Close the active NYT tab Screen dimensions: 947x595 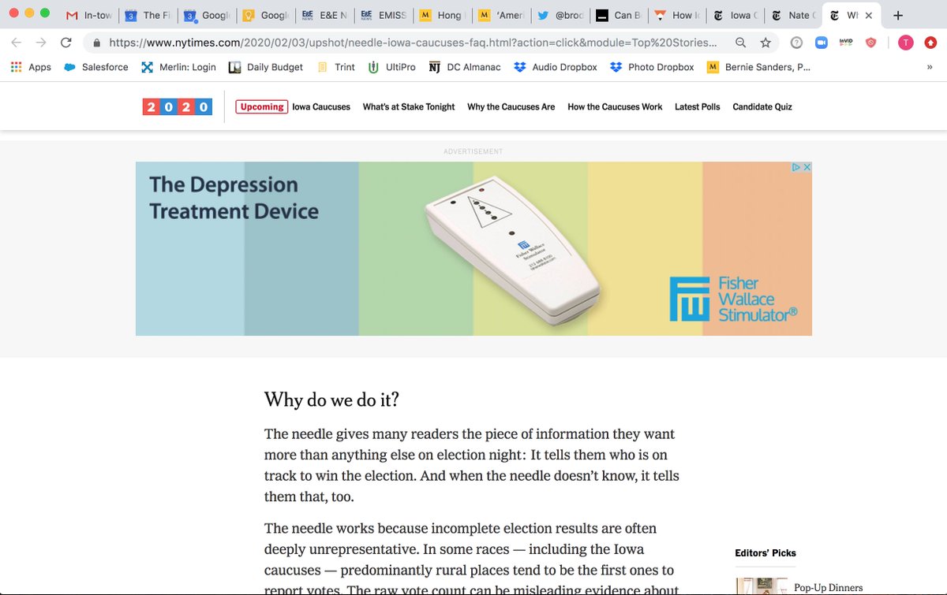click(x=869, y=15)
